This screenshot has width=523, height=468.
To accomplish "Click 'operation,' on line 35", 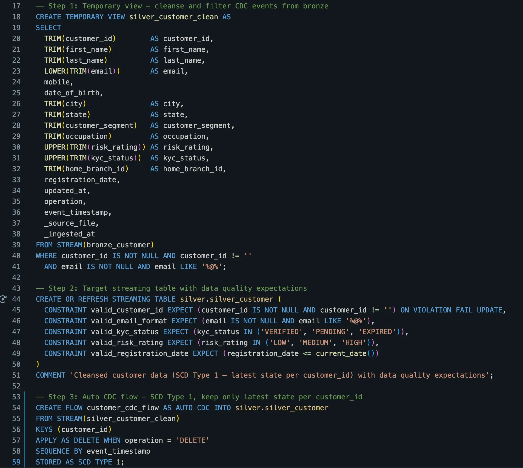I will (x=65, y=201).
